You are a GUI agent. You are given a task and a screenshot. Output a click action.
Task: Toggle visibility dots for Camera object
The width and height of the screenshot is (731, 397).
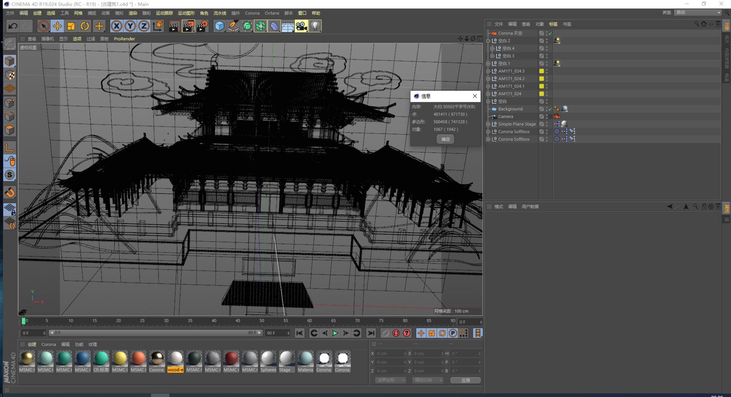tap(547, 116)
